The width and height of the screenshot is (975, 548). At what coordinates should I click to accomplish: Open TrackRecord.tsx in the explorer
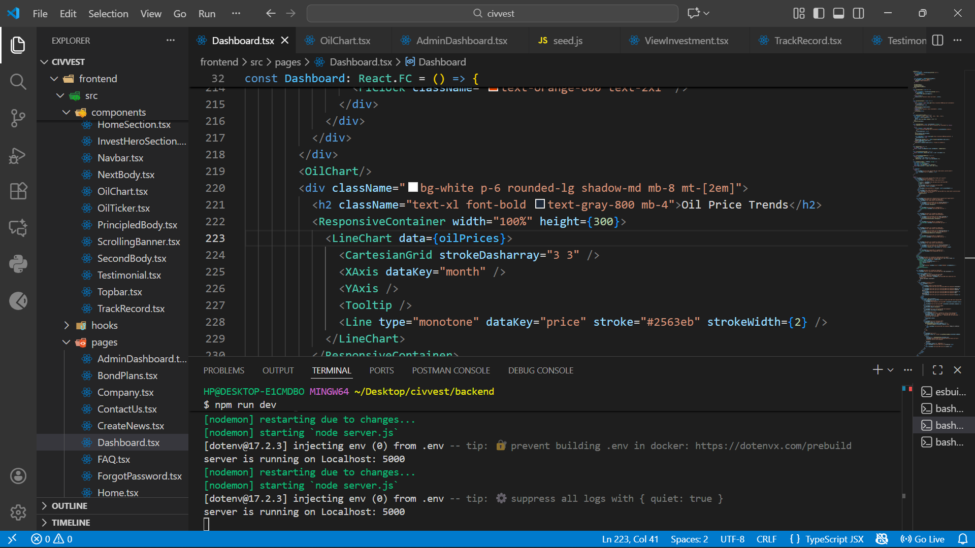(131, 309)
